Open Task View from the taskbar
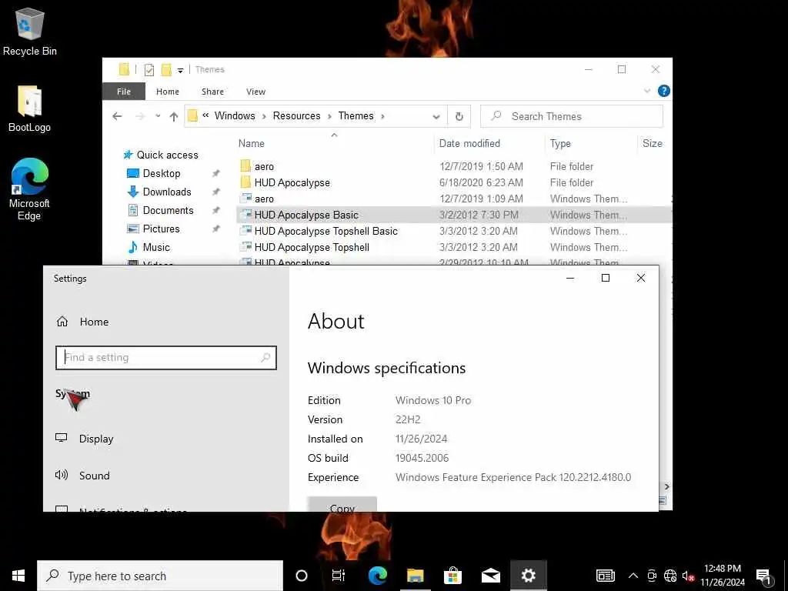 coord(339,576)
